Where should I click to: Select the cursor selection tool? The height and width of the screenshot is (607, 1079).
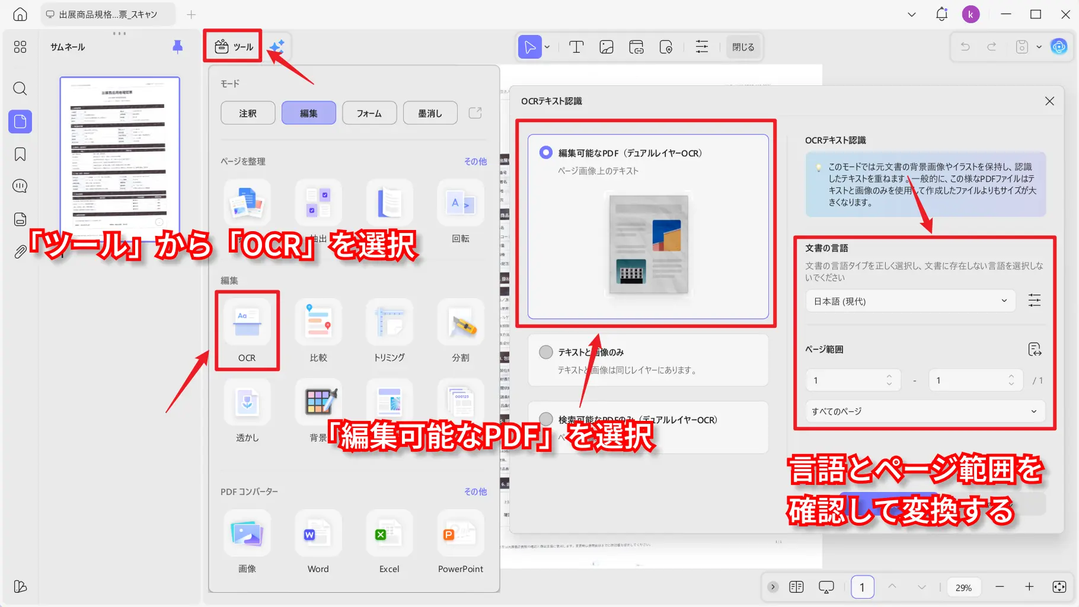pos(530,47)
